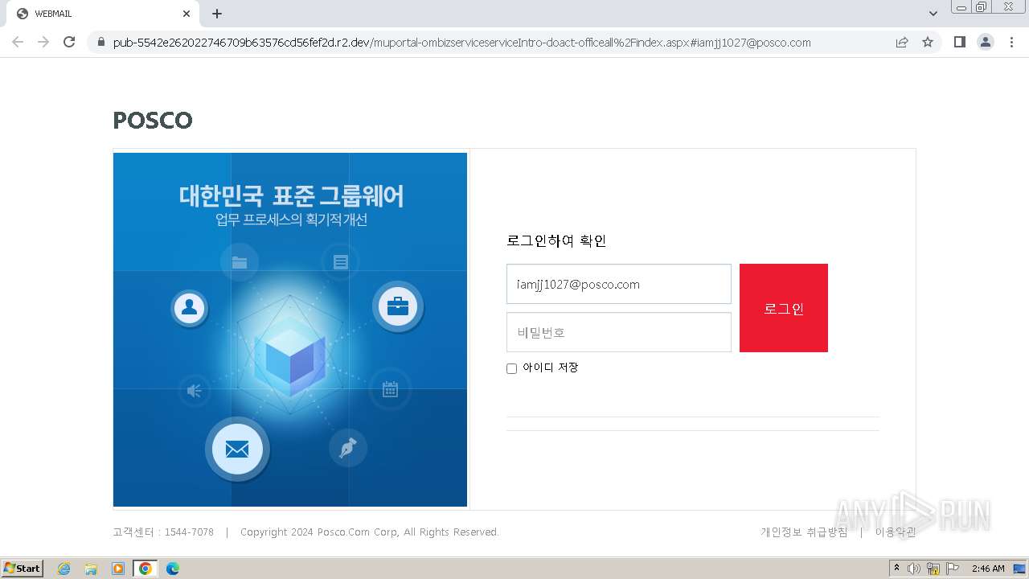Click the 대한민국 표준 그룹웨어 banner title
Image resolution: width=1029 pixels, height=579 pixels.
(x=291, y=195)
